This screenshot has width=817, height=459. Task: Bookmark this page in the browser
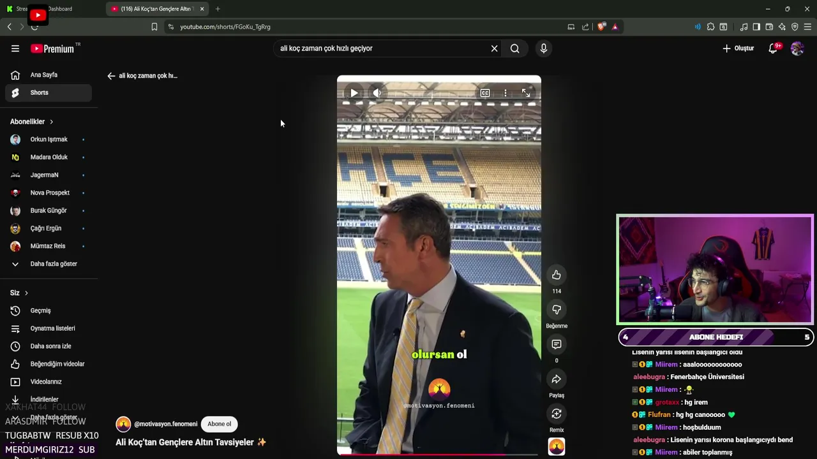154,27
